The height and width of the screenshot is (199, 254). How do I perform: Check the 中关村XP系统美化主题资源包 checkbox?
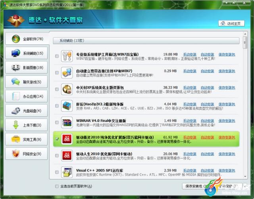click(57, 89)
